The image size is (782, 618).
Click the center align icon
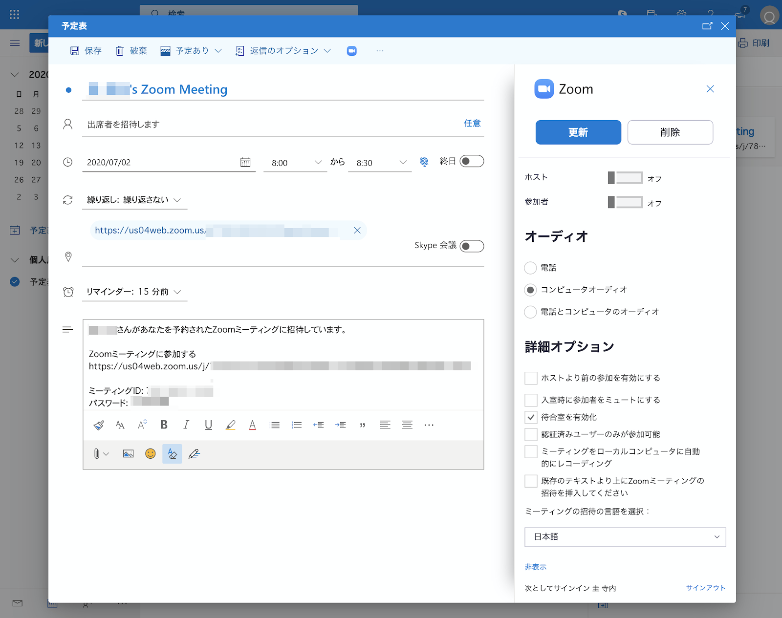pyautogui.click(x=407, y=425)
